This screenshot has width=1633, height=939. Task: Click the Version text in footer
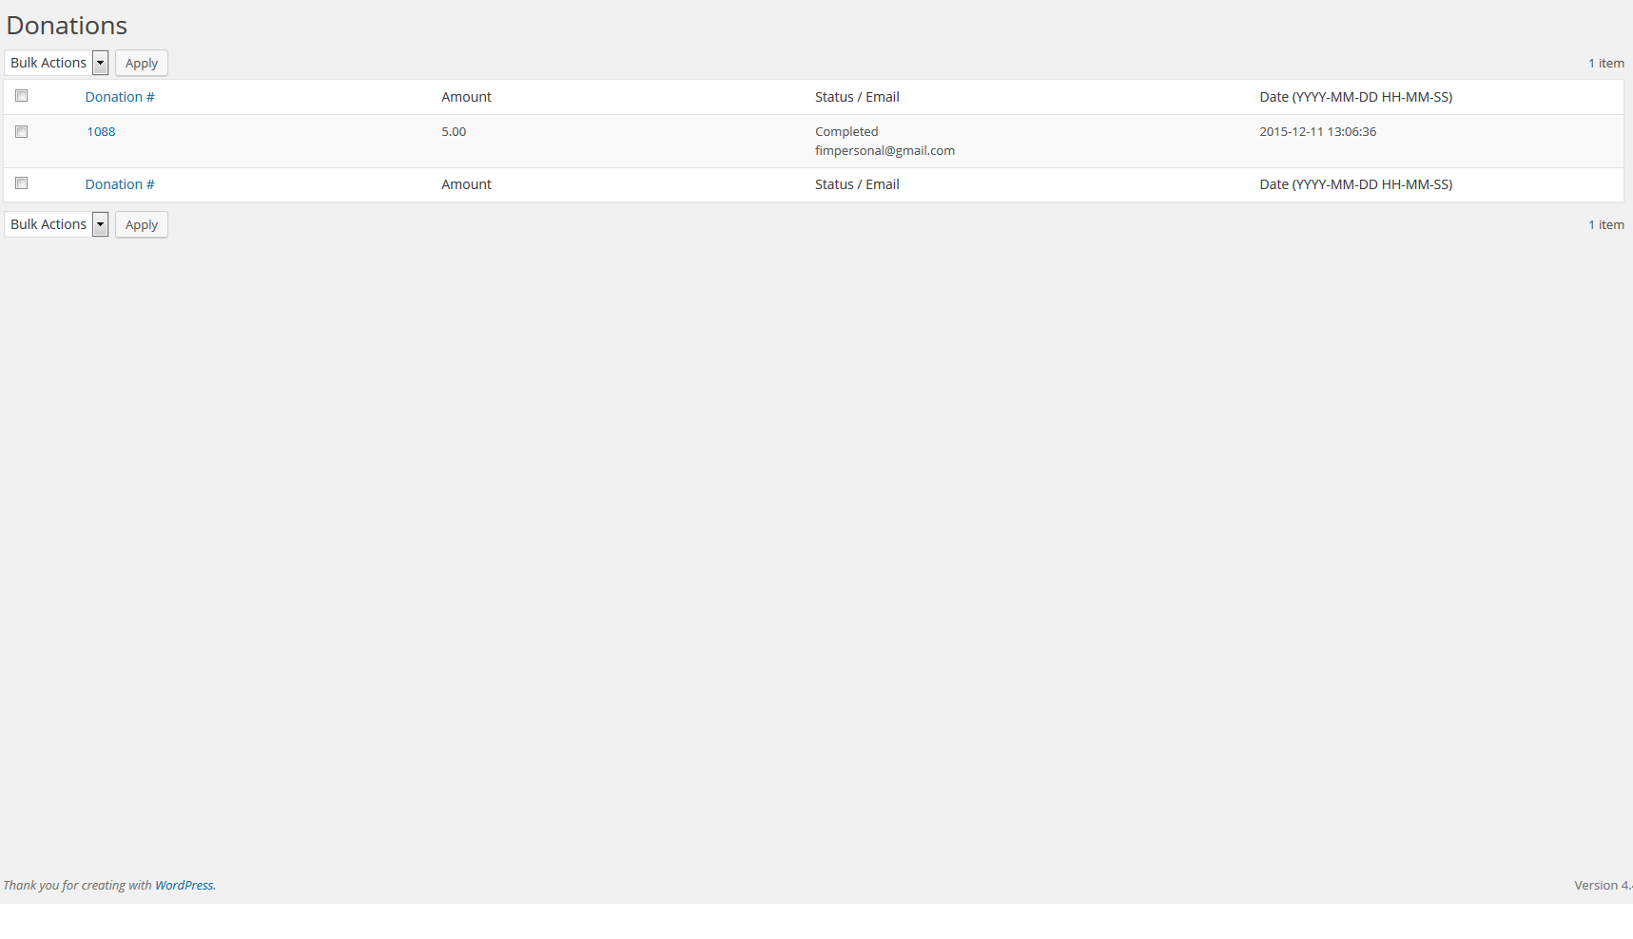[1604, 885]
